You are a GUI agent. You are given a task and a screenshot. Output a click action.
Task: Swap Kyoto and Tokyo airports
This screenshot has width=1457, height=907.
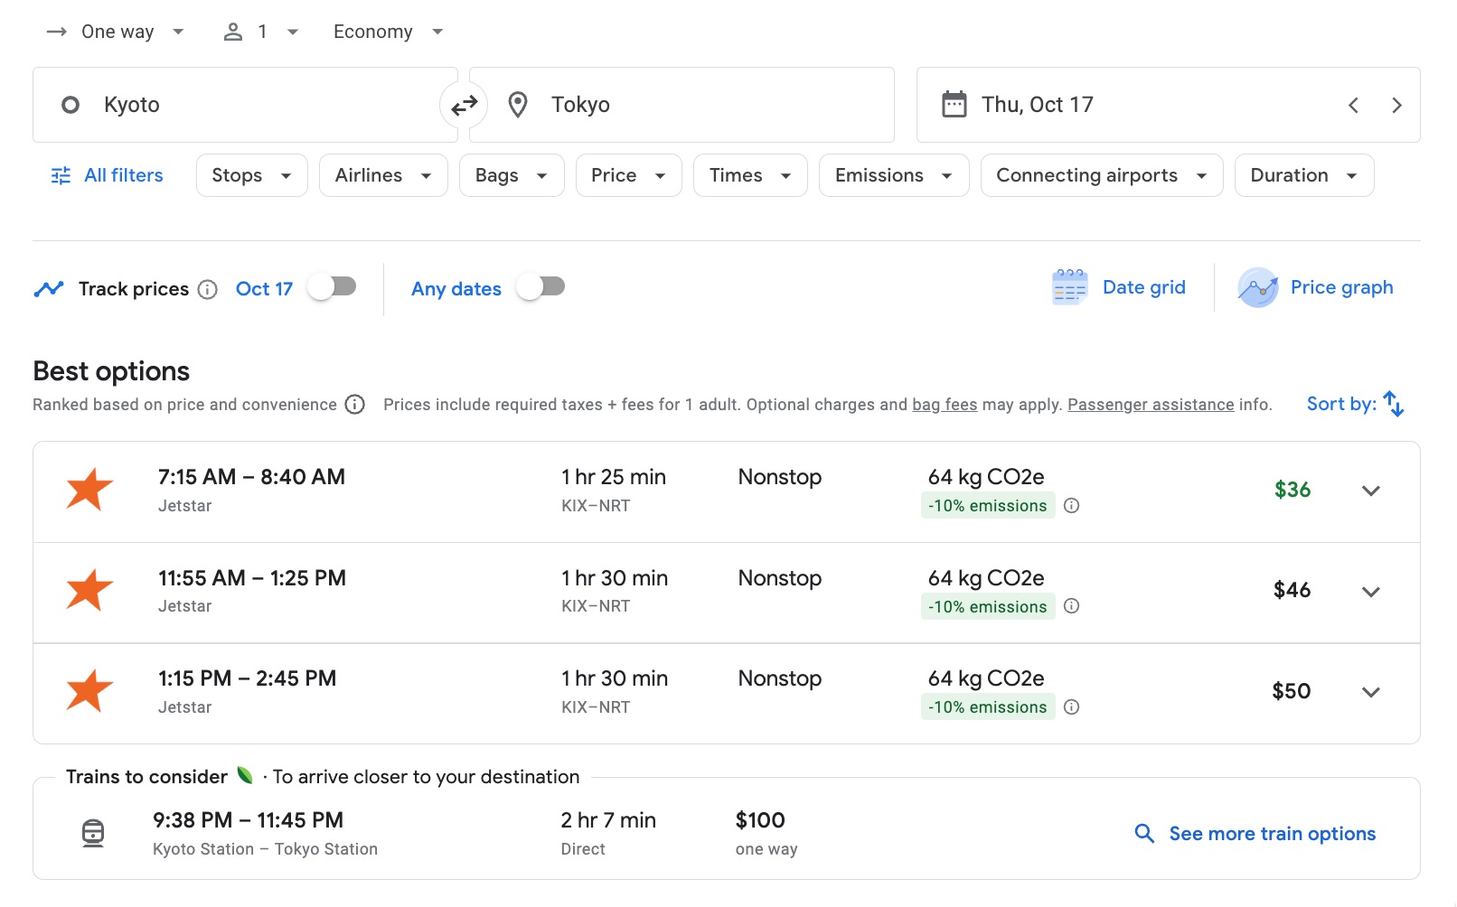[x=464, y=104]
